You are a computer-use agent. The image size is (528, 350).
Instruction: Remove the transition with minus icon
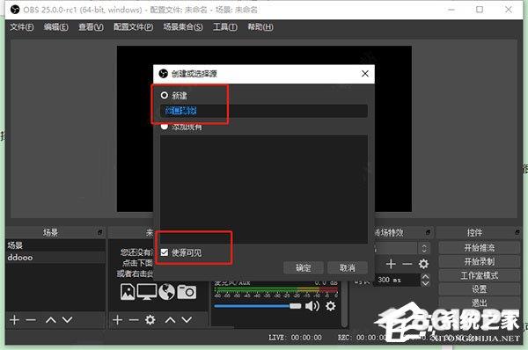tap(407, 264)
